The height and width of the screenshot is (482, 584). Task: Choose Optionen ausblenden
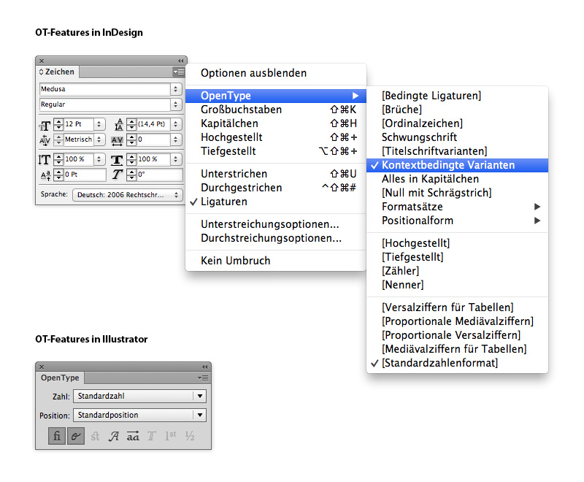pyautogui.click(x=276, y=73)
